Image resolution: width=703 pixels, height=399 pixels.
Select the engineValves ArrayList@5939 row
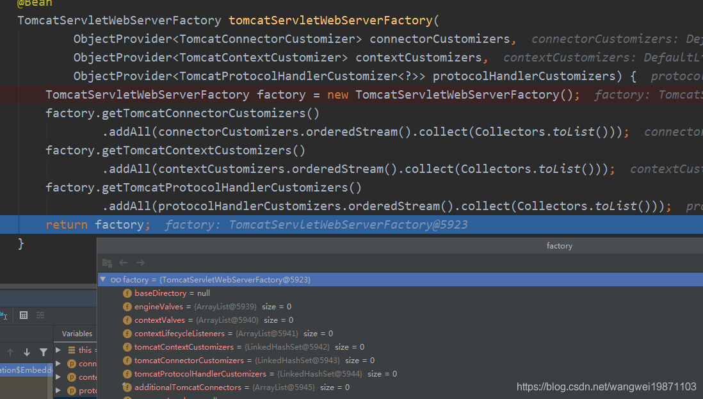coord(400,307)
